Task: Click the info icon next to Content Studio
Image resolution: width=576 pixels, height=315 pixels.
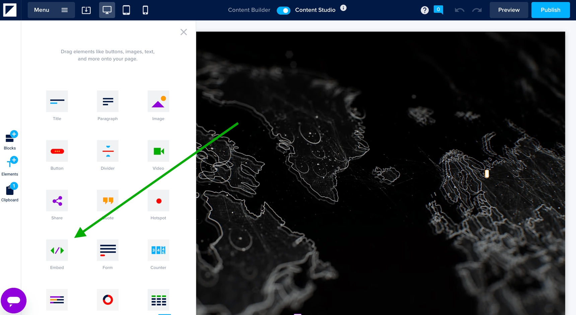Action: (343, 8)
